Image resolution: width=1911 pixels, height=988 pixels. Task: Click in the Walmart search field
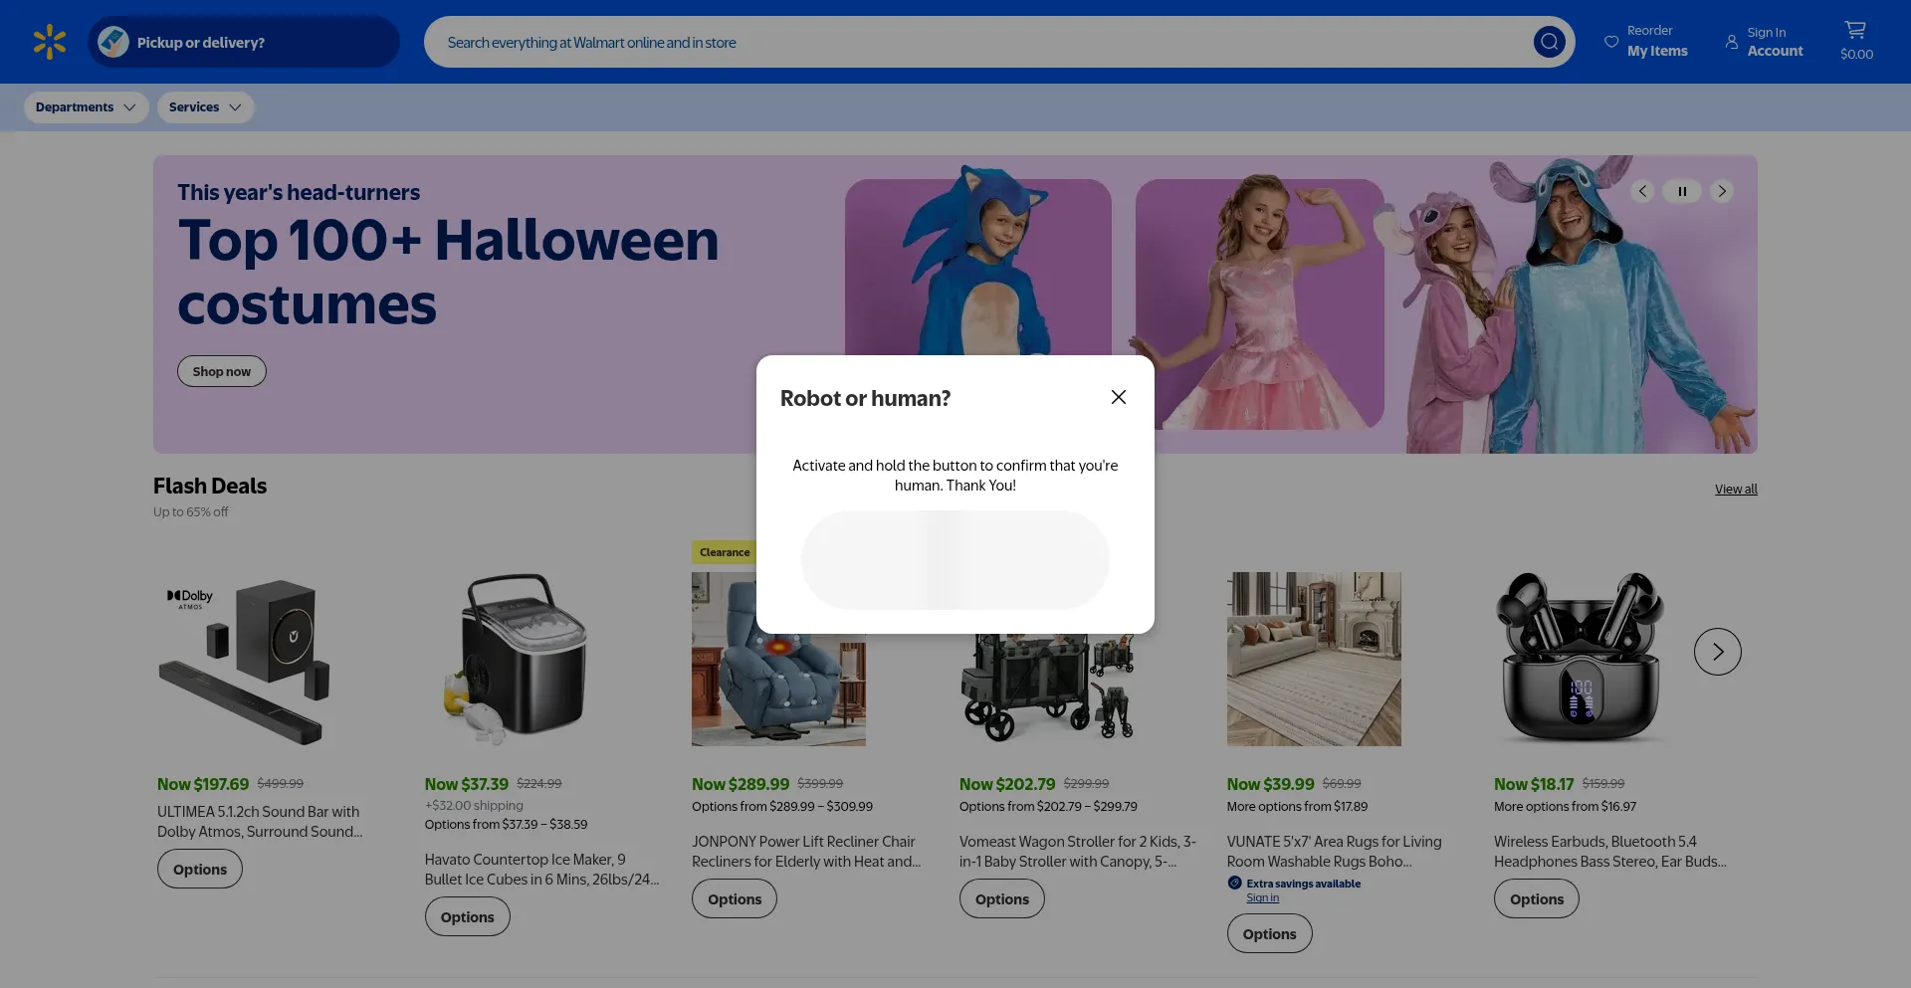(975, 42)
